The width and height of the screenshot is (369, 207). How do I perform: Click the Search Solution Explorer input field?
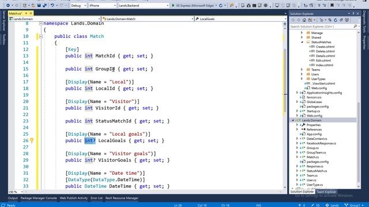point(321,26)
